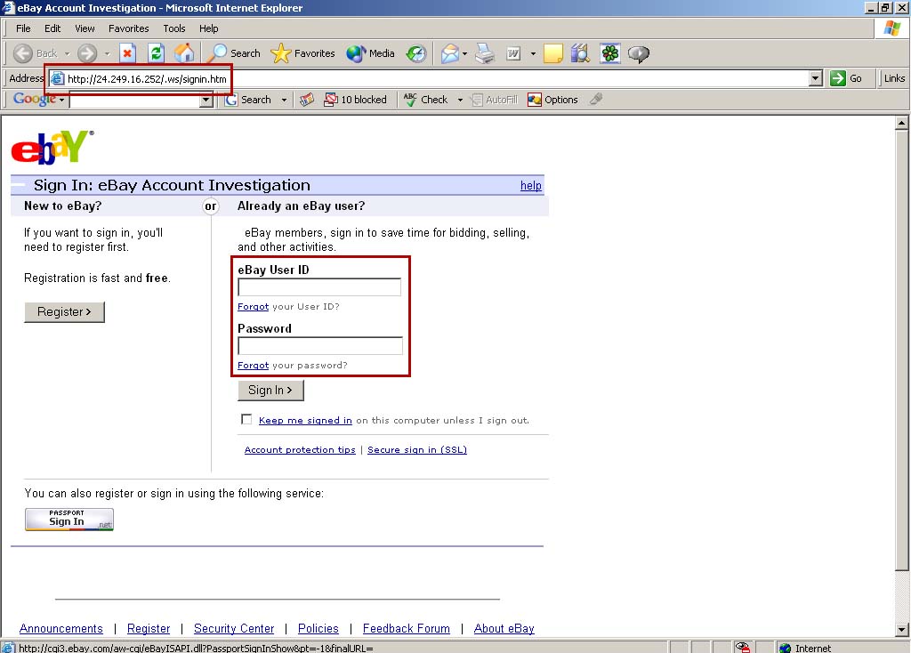Viewport: 911px width, 653px height.
Task: Click the Passport Sign In button
Action: [x=69, y=520]
